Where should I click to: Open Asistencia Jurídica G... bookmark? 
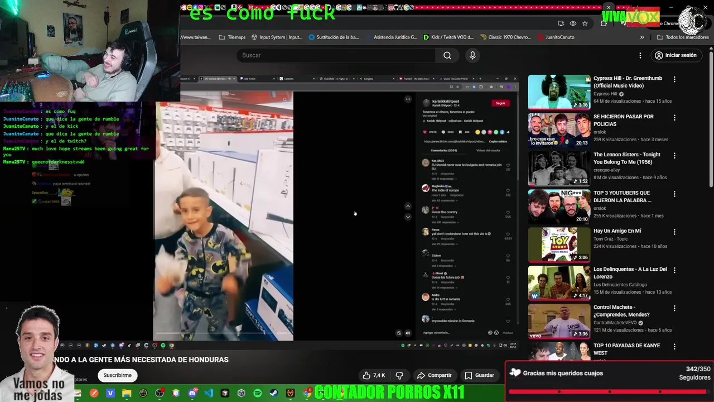[391, 37]
